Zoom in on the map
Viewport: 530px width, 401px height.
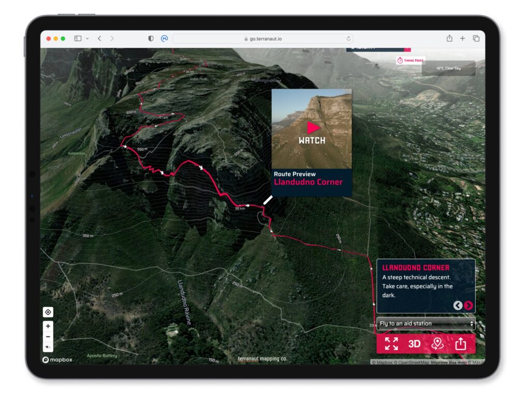(48, 326)
